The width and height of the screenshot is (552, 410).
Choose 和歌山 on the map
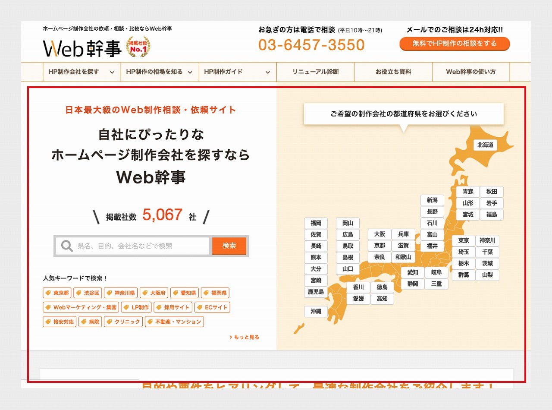point(403,257)
